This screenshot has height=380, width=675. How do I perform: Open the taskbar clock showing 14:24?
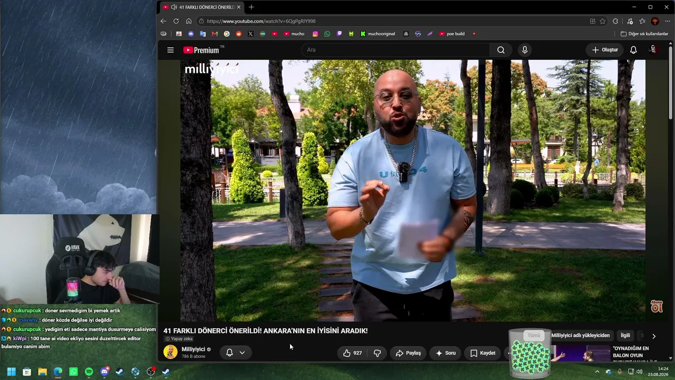658,372
